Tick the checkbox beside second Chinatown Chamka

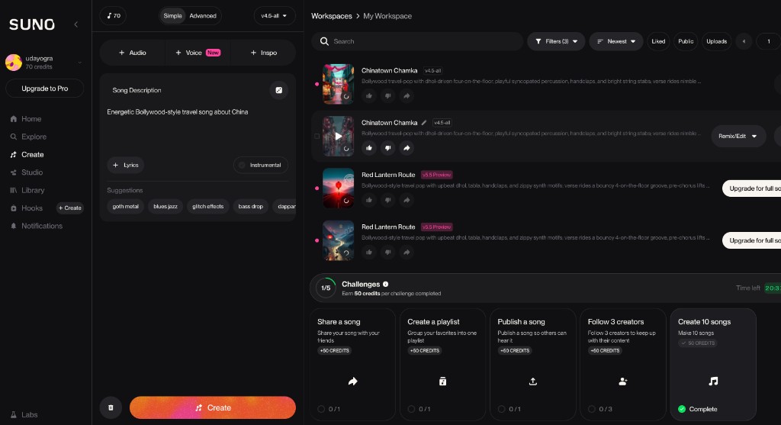point(317,136)
